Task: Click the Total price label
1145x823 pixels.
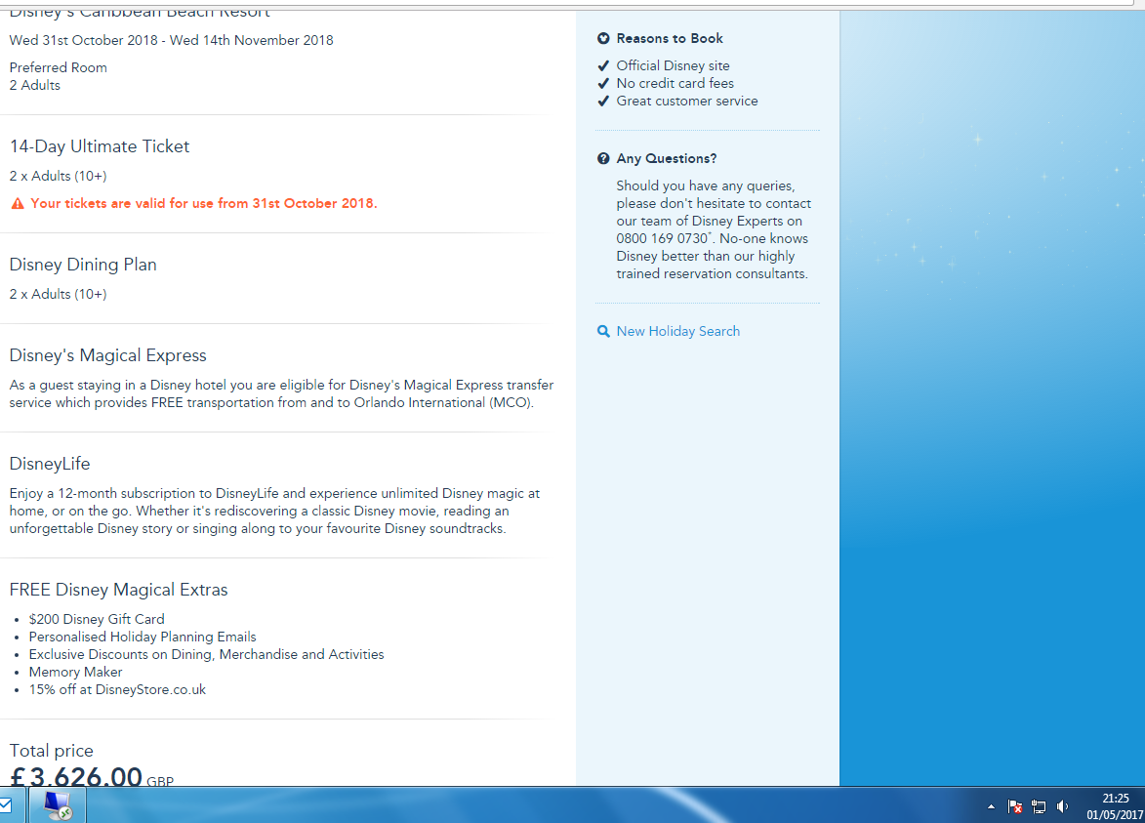Action: 51,751
